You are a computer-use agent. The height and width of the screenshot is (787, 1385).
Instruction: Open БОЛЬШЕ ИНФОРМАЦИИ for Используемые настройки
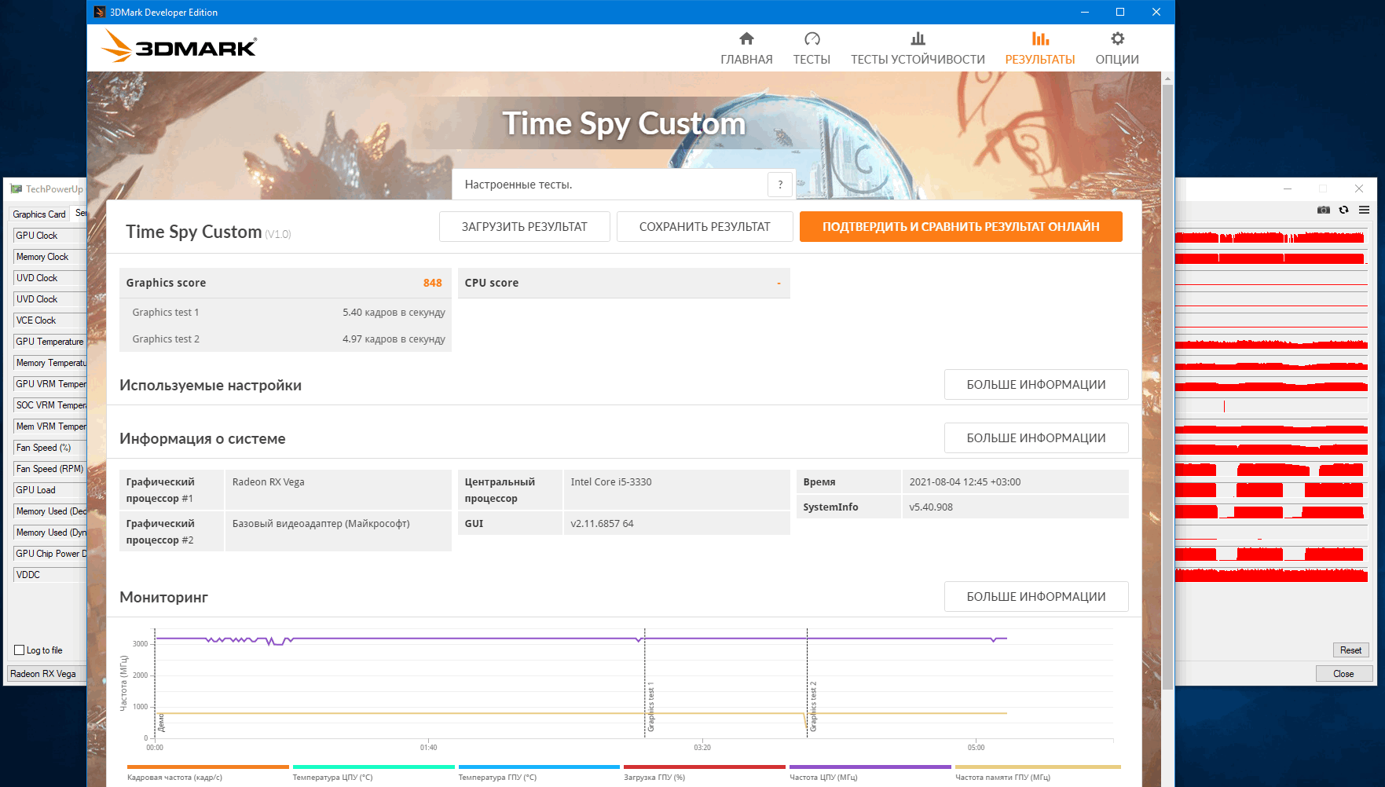tap(1036, 384)
